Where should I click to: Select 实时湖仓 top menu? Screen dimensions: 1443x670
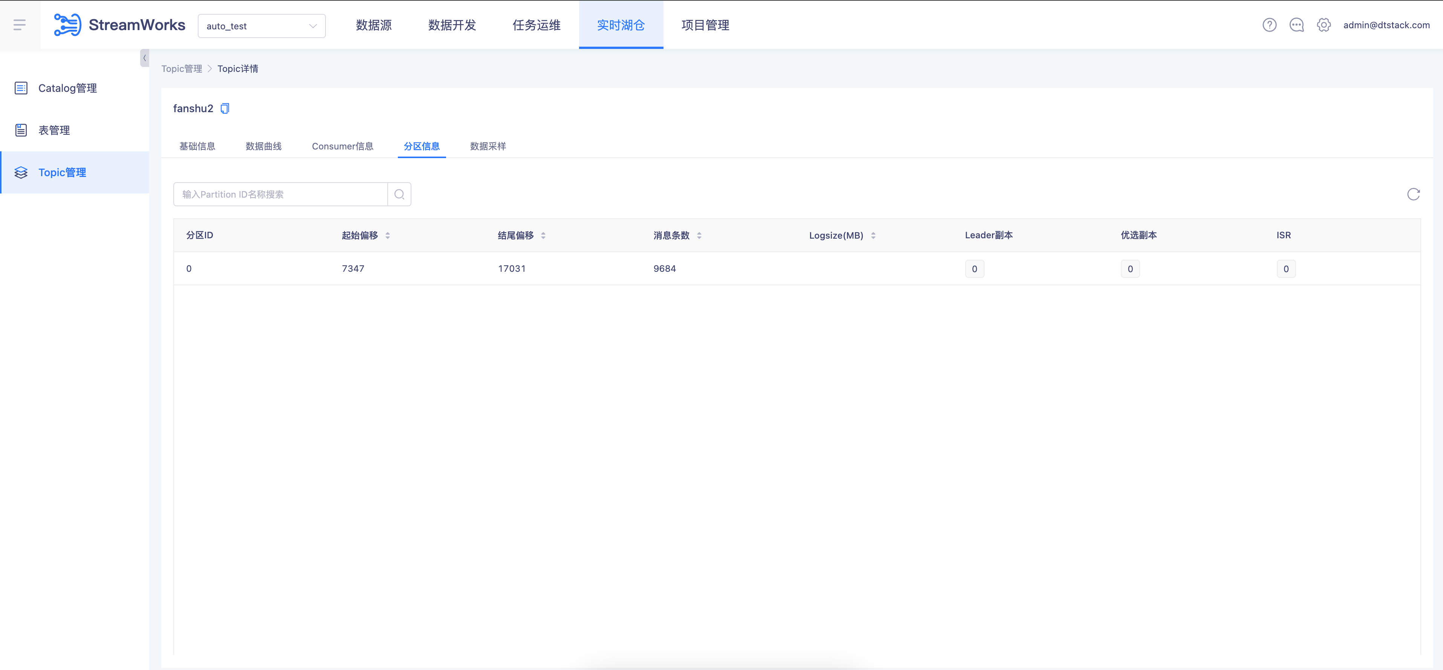pyautogui.click(x=621, y=25)
